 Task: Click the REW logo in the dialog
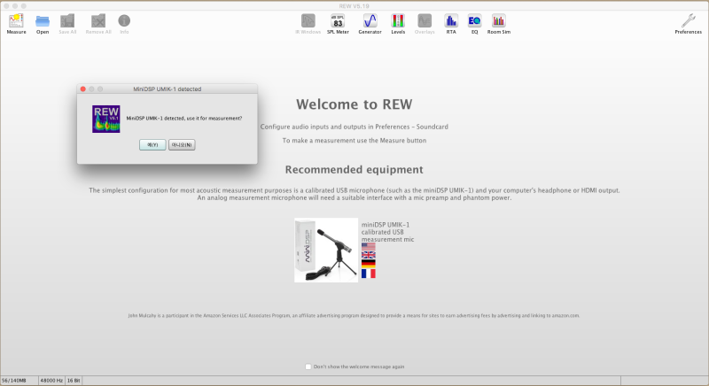tap(106, 119)
